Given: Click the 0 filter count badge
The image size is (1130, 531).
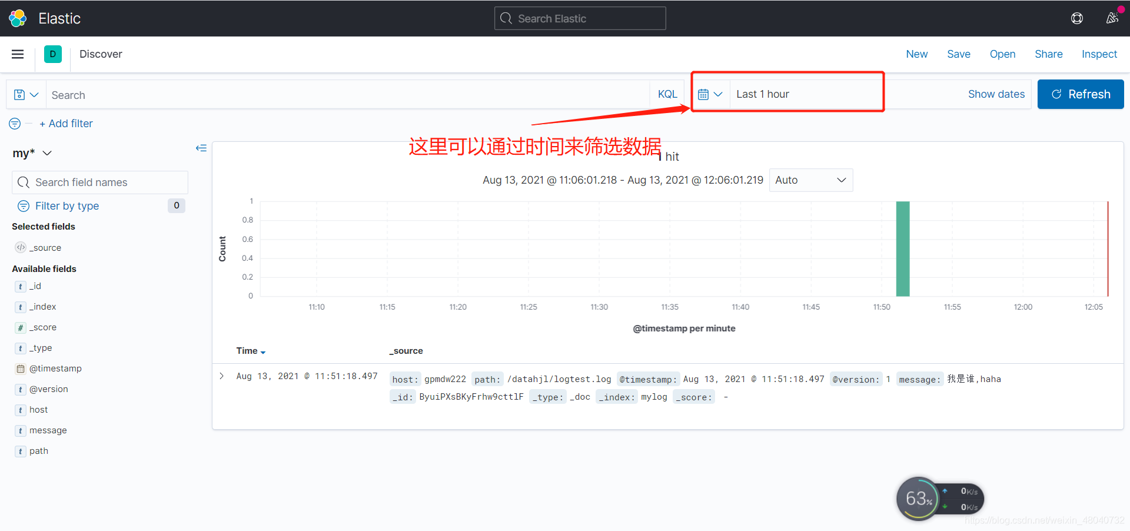Looking at the screenshot, I should 177,205.
